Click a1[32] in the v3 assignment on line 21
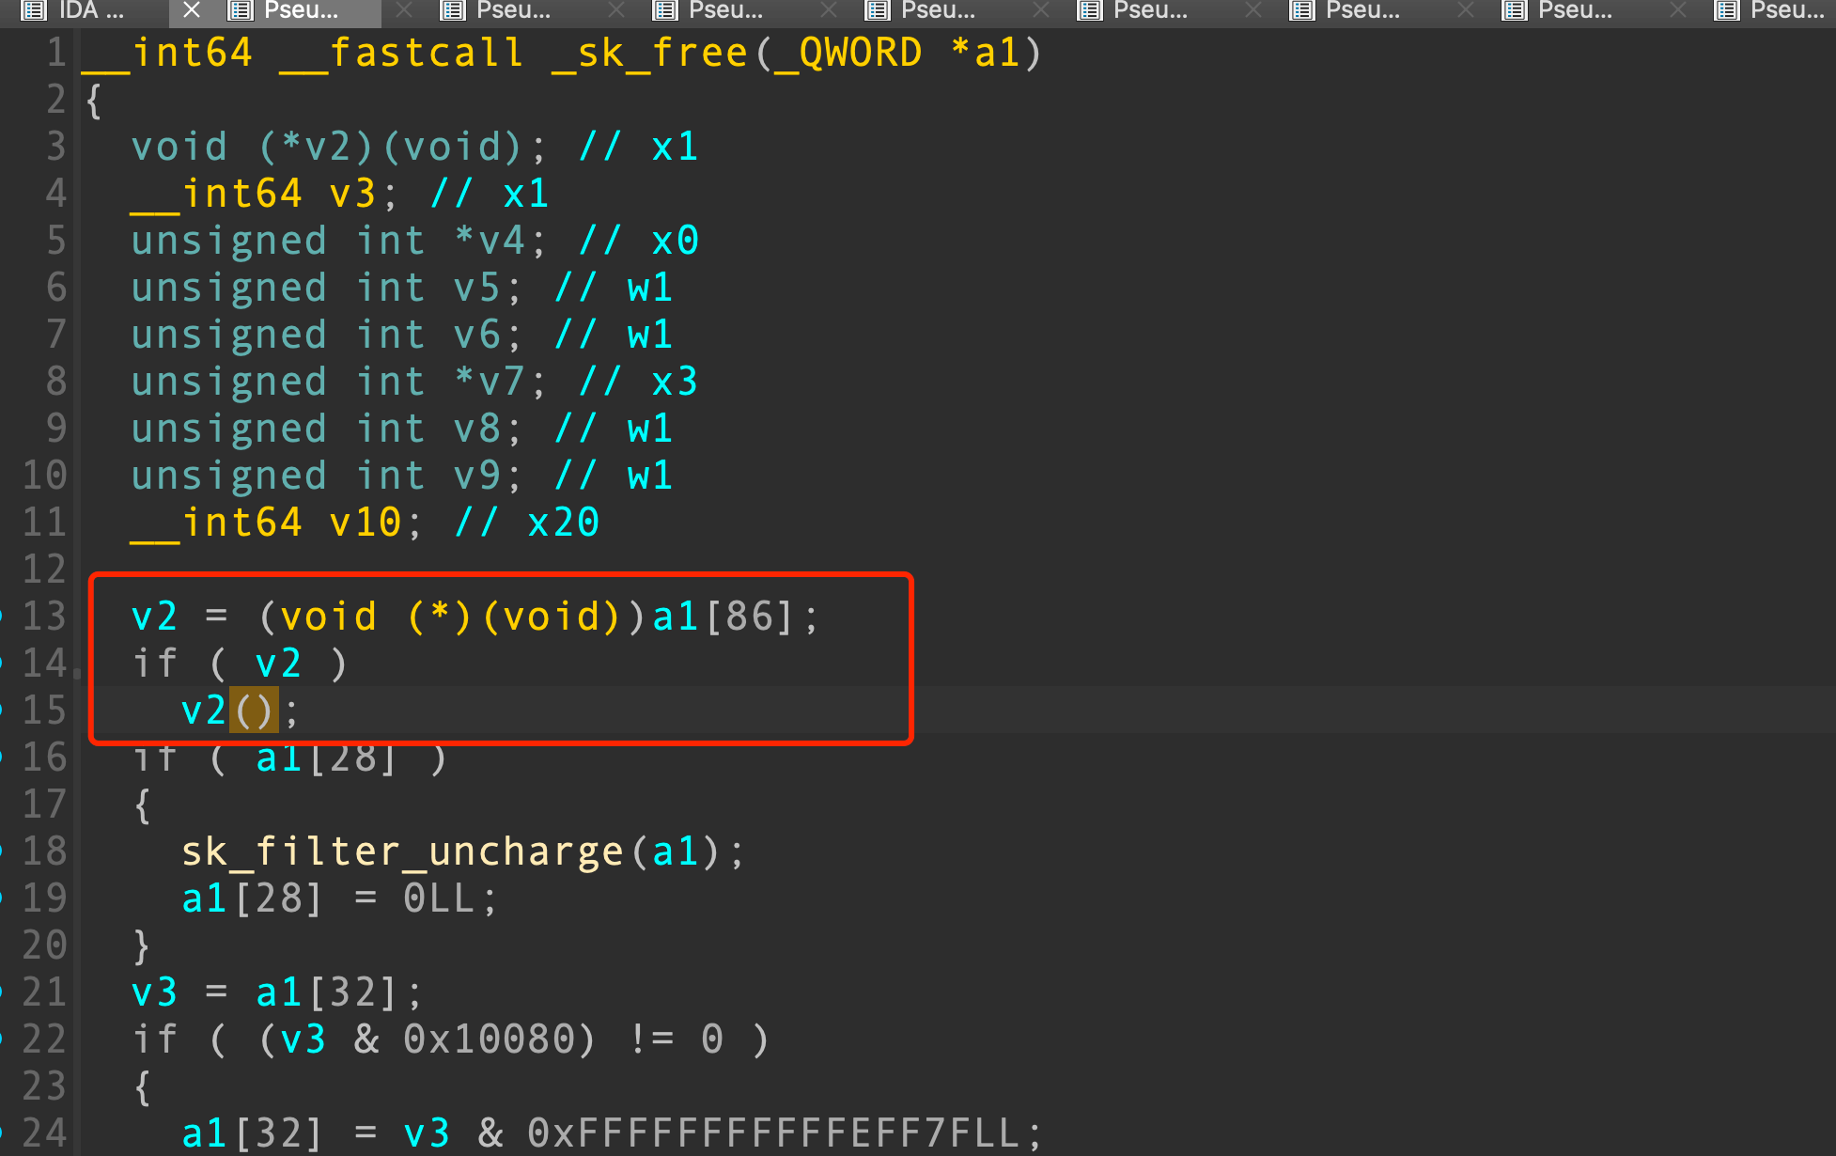This screenshot has height=1156, width=1836. click(x=326, y=992)
